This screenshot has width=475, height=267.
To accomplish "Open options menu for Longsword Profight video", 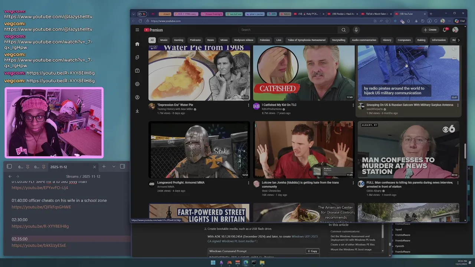I will pos(248,183).
